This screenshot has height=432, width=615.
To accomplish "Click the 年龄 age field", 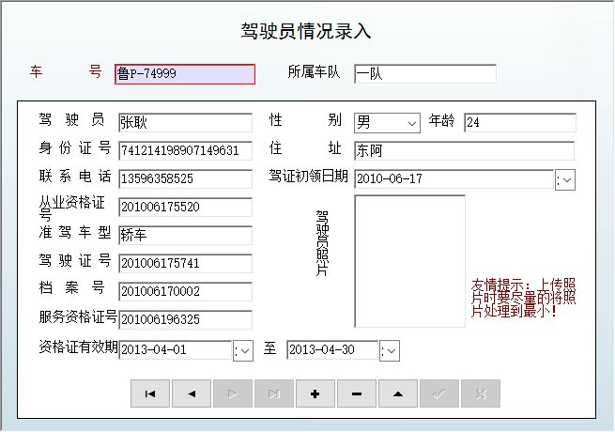I will click(519, 123).
